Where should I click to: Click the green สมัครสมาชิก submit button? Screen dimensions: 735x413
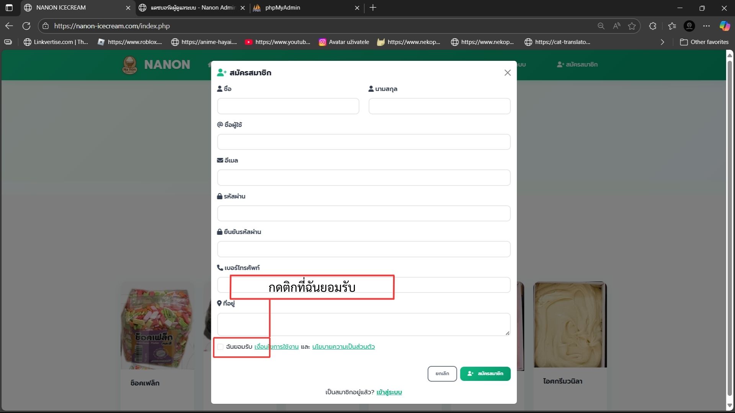(485, 374)
